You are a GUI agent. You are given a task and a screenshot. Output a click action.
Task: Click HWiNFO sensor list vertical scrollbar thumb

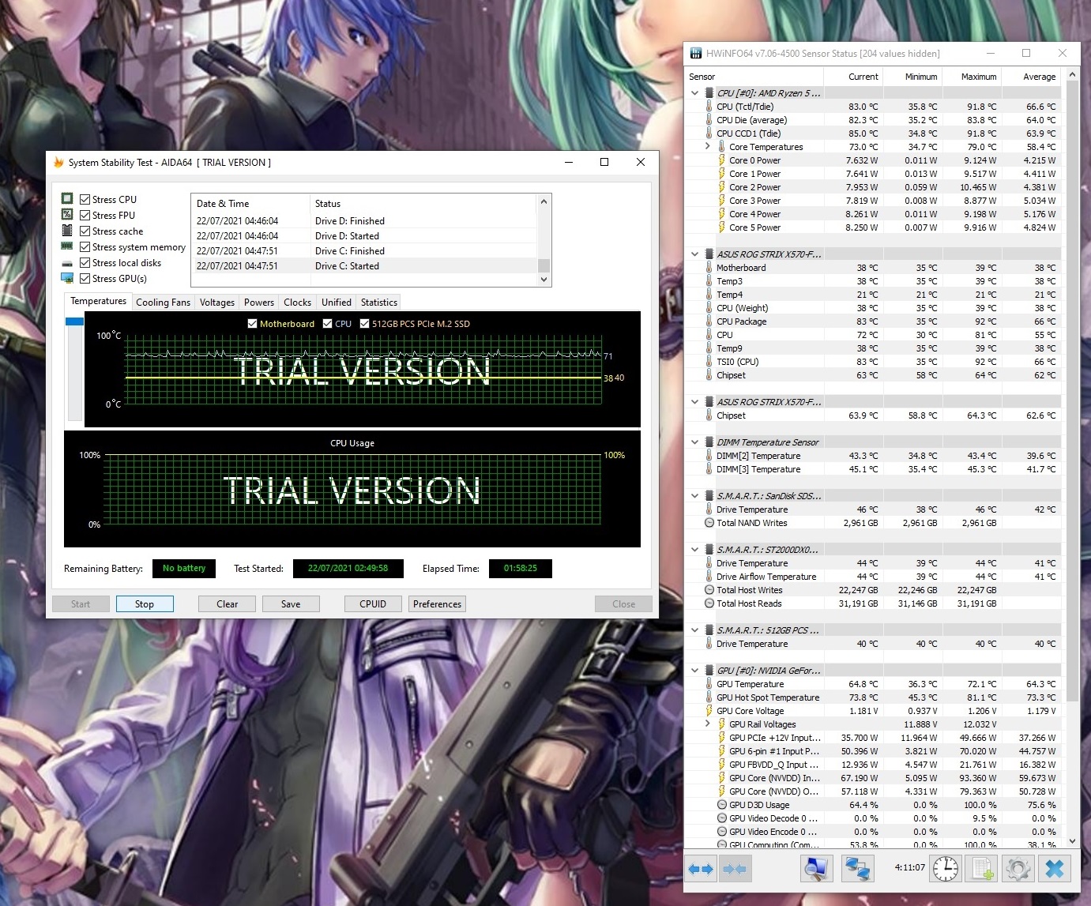click(x=1072, y=391)
